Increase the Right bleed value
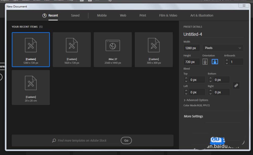 pyautogui.click(x=210, y=90)
